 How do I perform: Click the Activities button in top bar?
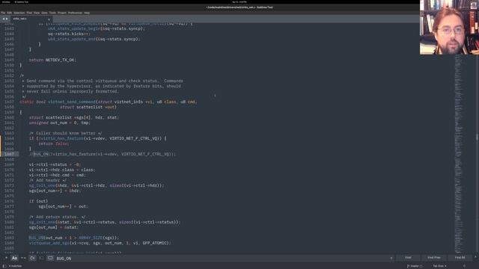click(6, 1)
